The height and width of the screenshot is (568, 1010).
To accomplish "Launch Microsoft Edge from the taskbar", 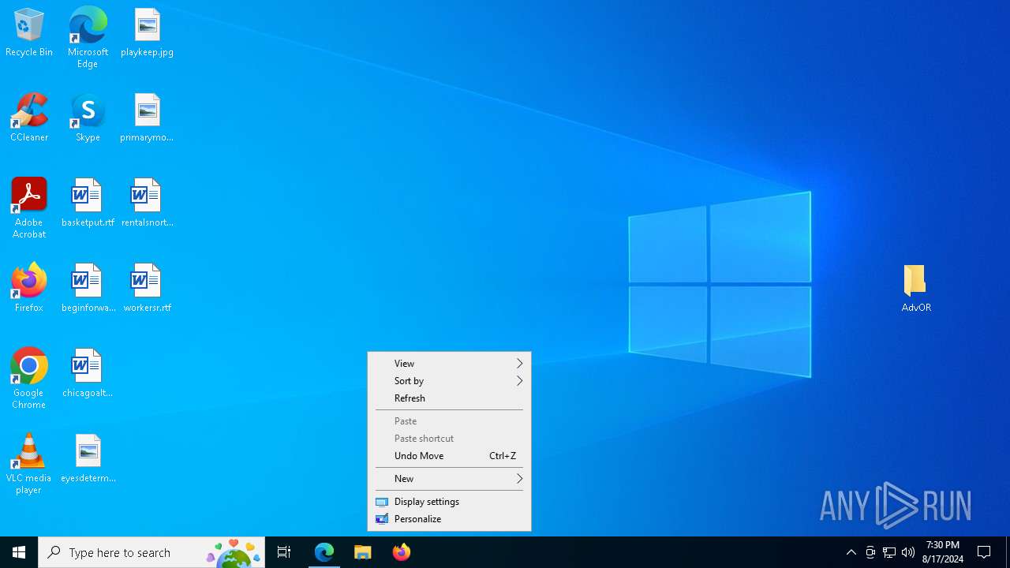I will click(324, 552).
